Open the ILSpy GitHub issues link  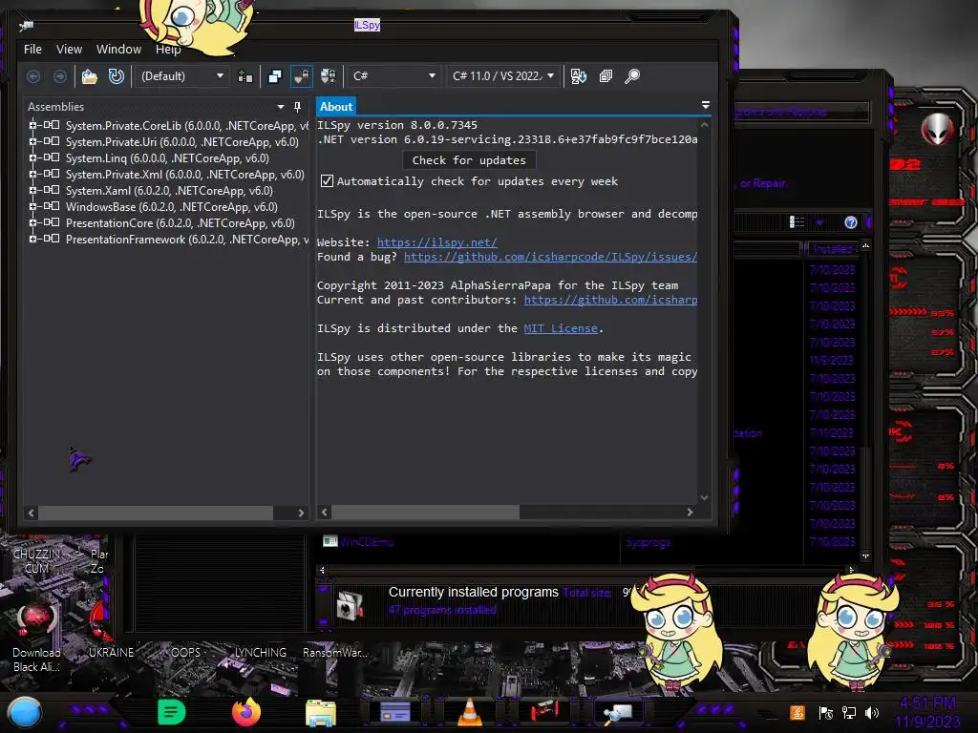click(550, 257)
